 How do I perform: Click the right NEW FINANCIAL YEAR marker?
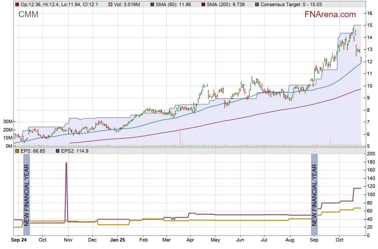[314, 193]
